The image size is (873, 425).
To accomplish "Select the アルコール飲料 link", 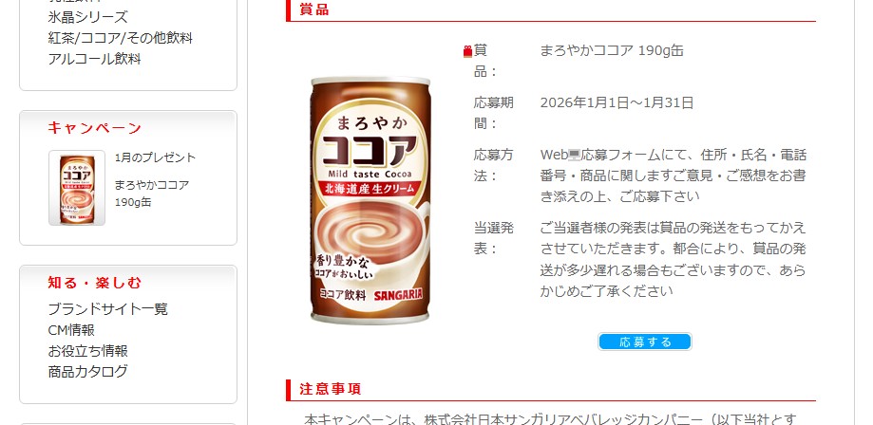I will coord(95,59).
